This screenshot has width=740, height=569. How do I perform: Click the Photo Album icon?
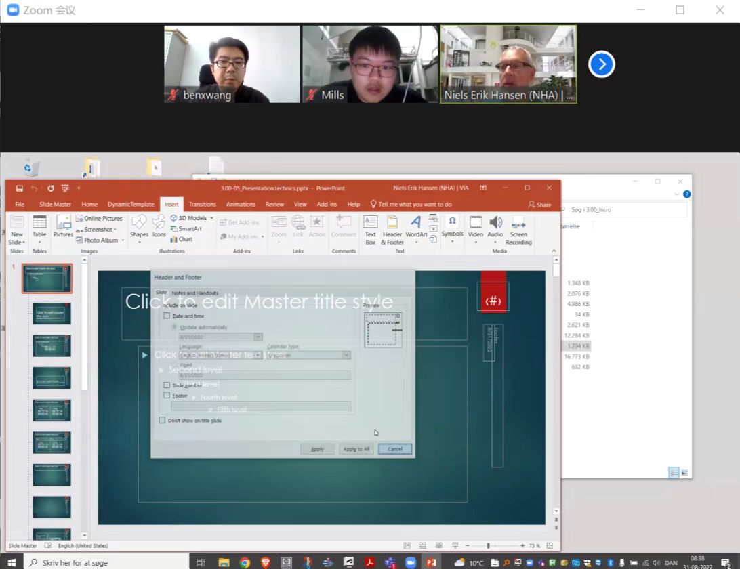[97, 240]
